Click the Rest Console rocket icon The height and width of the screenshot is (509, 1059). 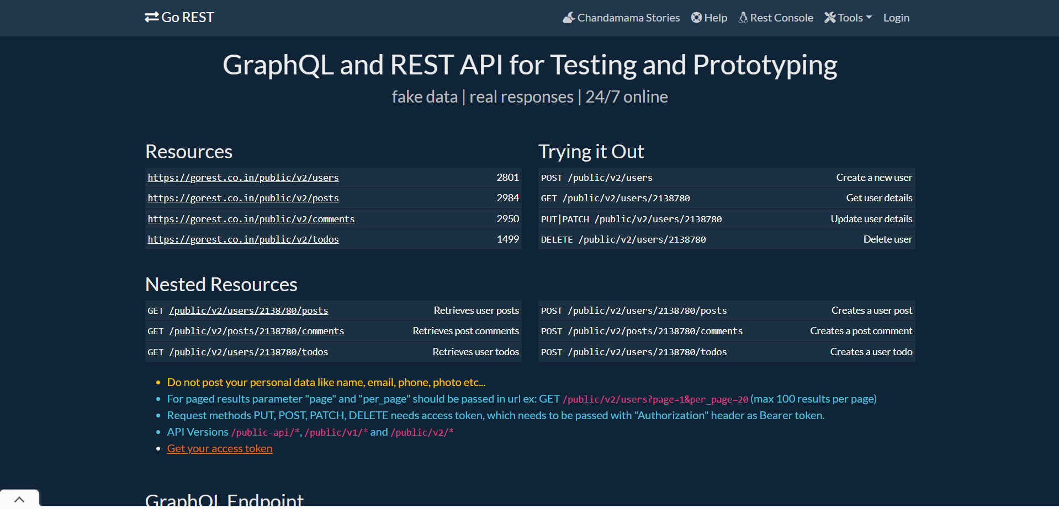(x=743, y=18)
